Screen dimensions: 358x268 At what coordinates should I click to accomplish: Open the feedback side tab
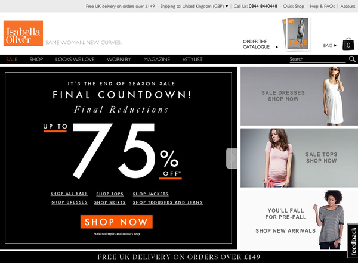point(353,241)
